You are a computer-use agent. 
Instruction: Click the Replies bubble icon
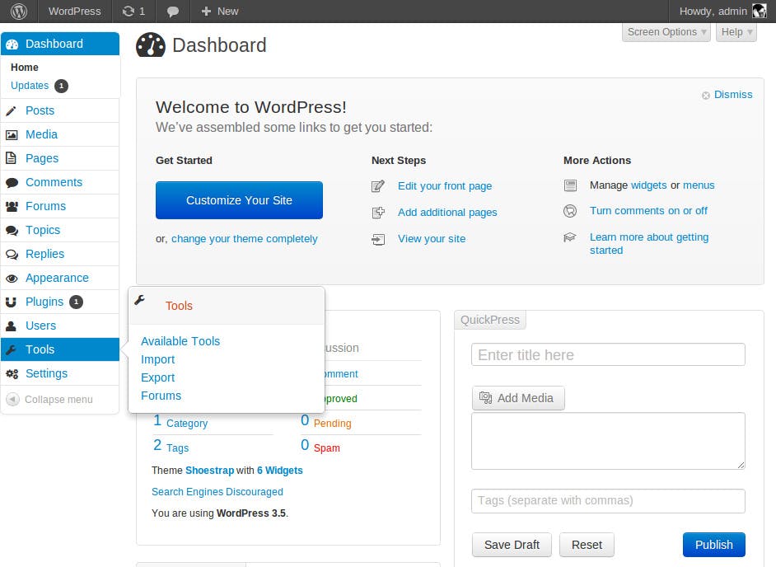coord(12,254)
